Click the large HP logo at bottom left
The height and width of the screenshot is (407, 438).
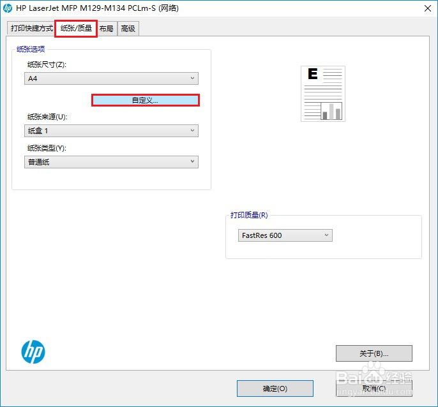33,352
